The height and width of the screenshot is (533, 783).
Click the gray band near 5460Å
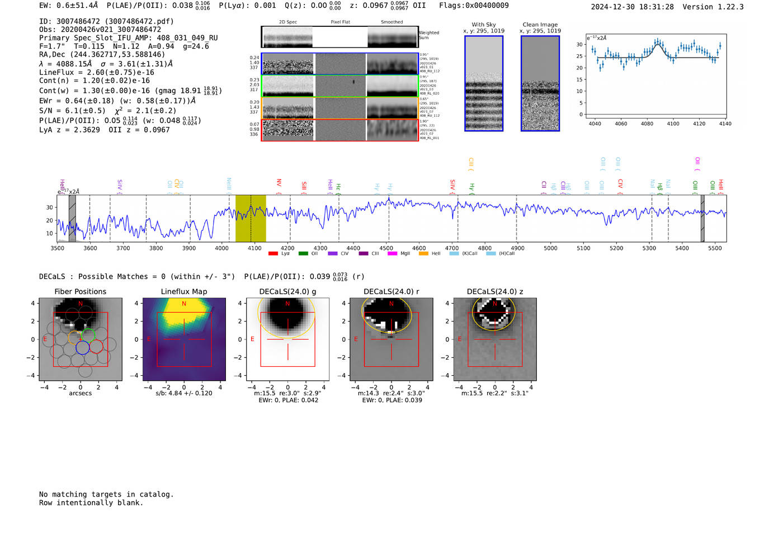(702, 218)
